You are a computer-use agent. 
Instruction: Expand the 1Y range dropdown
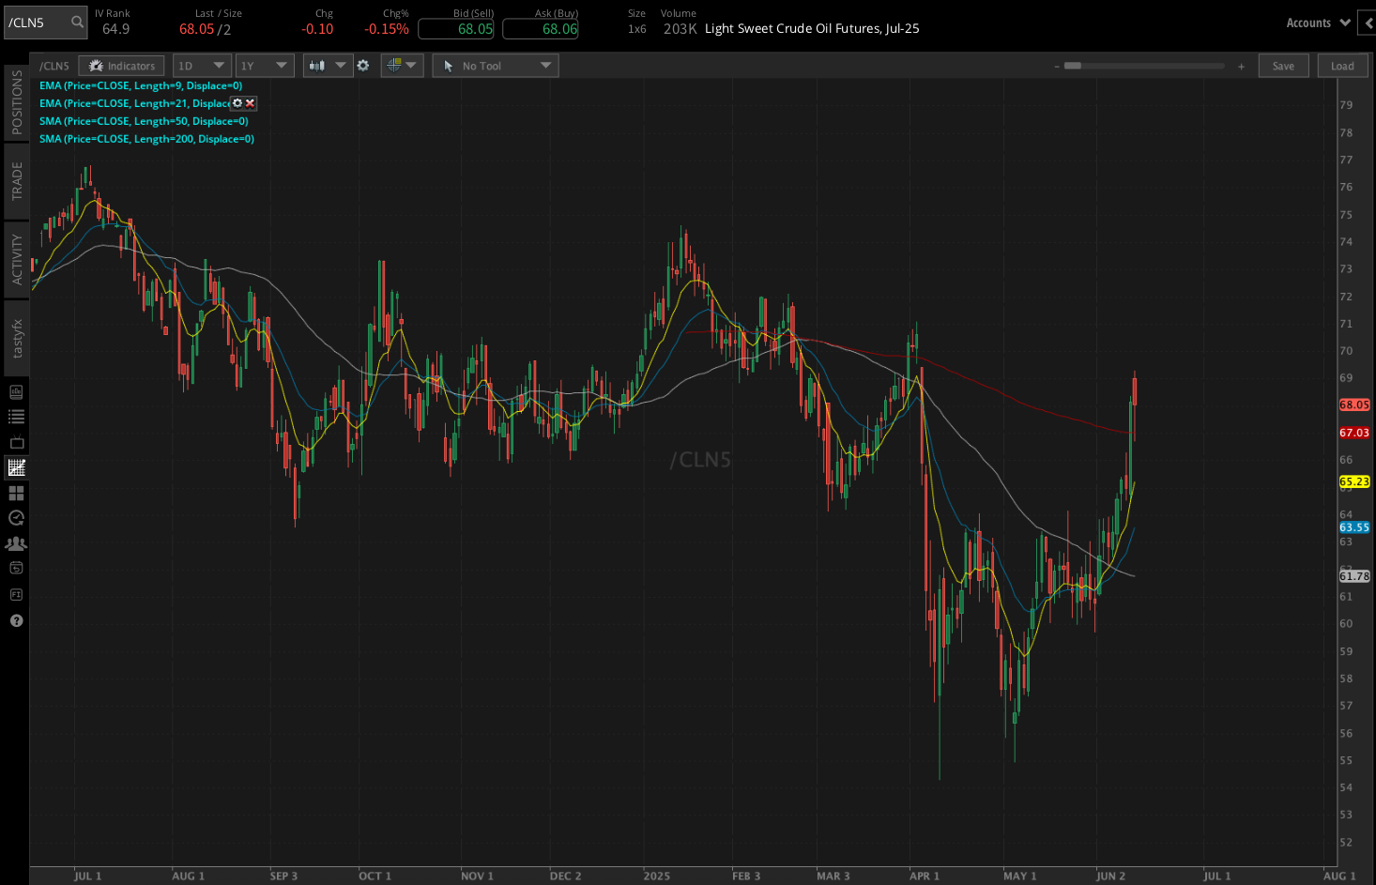tap(264, 65)
